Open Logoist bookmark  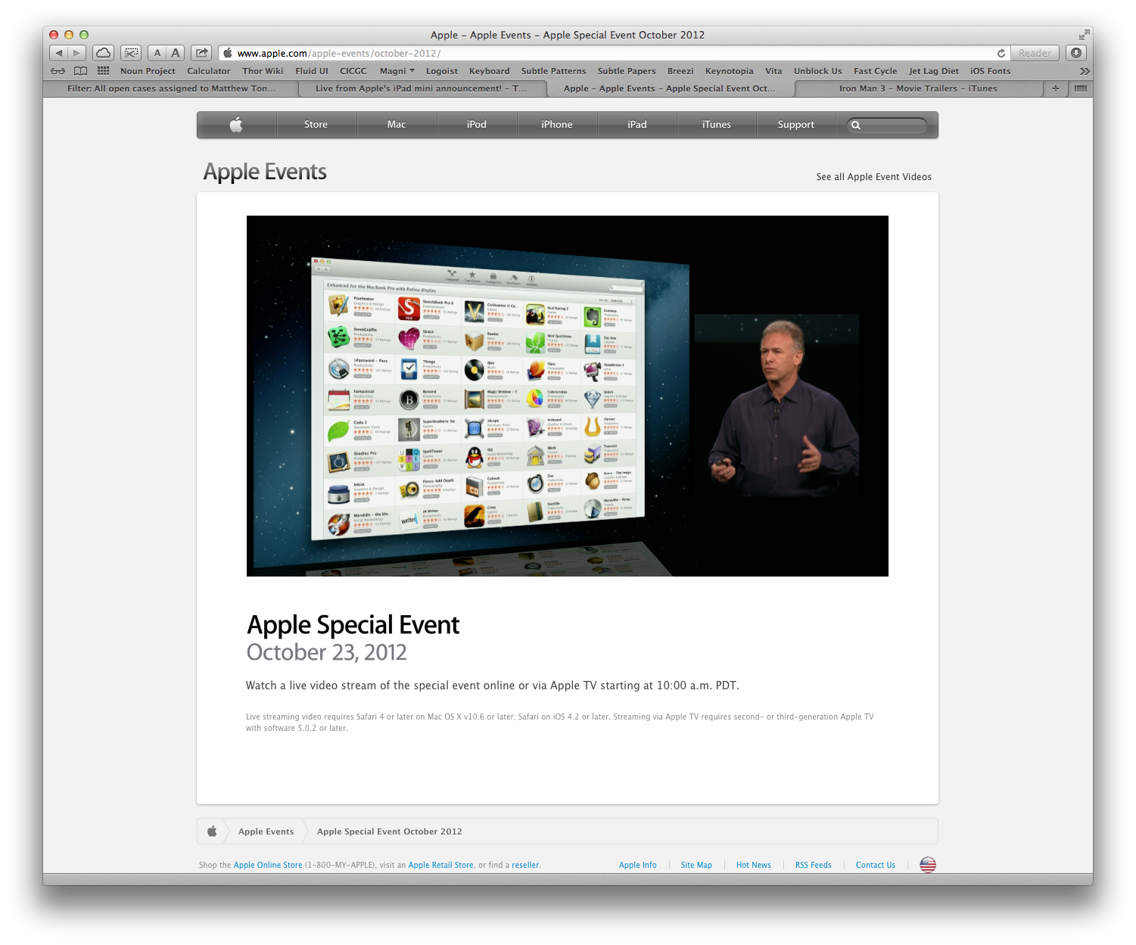(442, 71)
